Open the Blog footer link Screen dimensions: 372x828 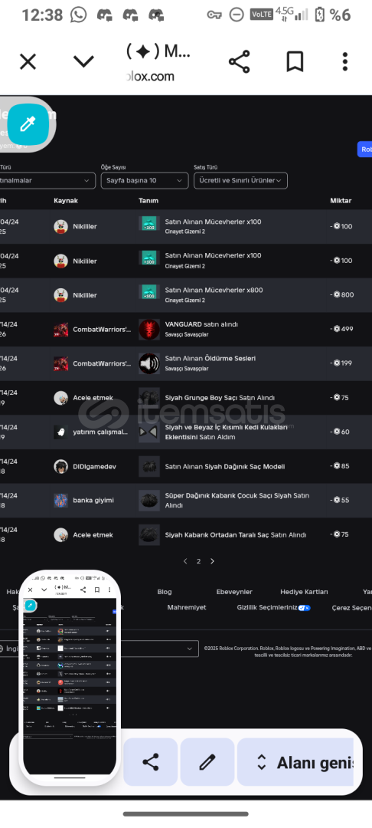(165, 592)
